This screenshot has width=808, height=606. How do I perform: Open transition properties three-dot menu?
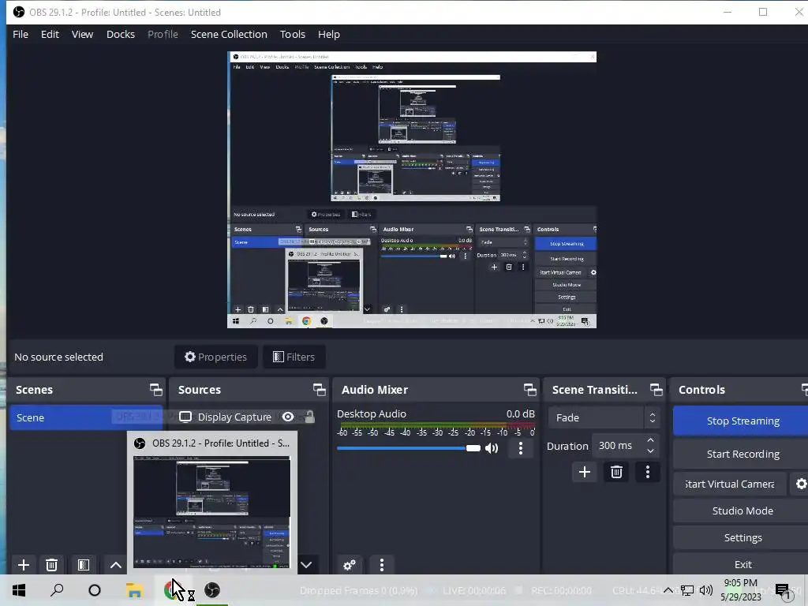pos(648,472)
